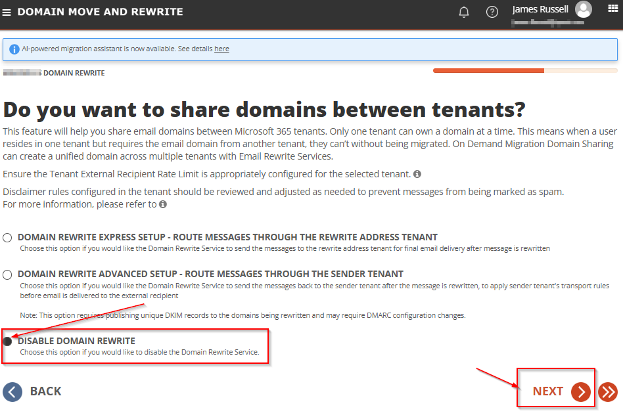This screenshot has width=623, height=417.
Task: Open the help question mark icon
Action: [492, 12]
